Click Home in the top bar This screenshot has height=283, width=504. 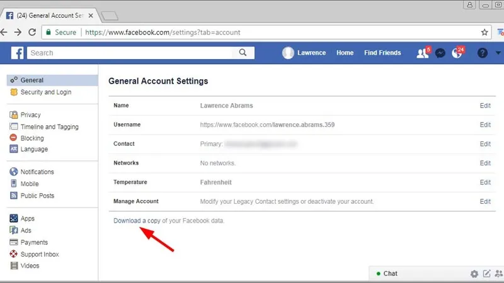tap(345, 53)
